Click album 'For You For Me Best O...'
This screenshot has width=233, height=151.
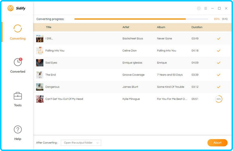172,99
